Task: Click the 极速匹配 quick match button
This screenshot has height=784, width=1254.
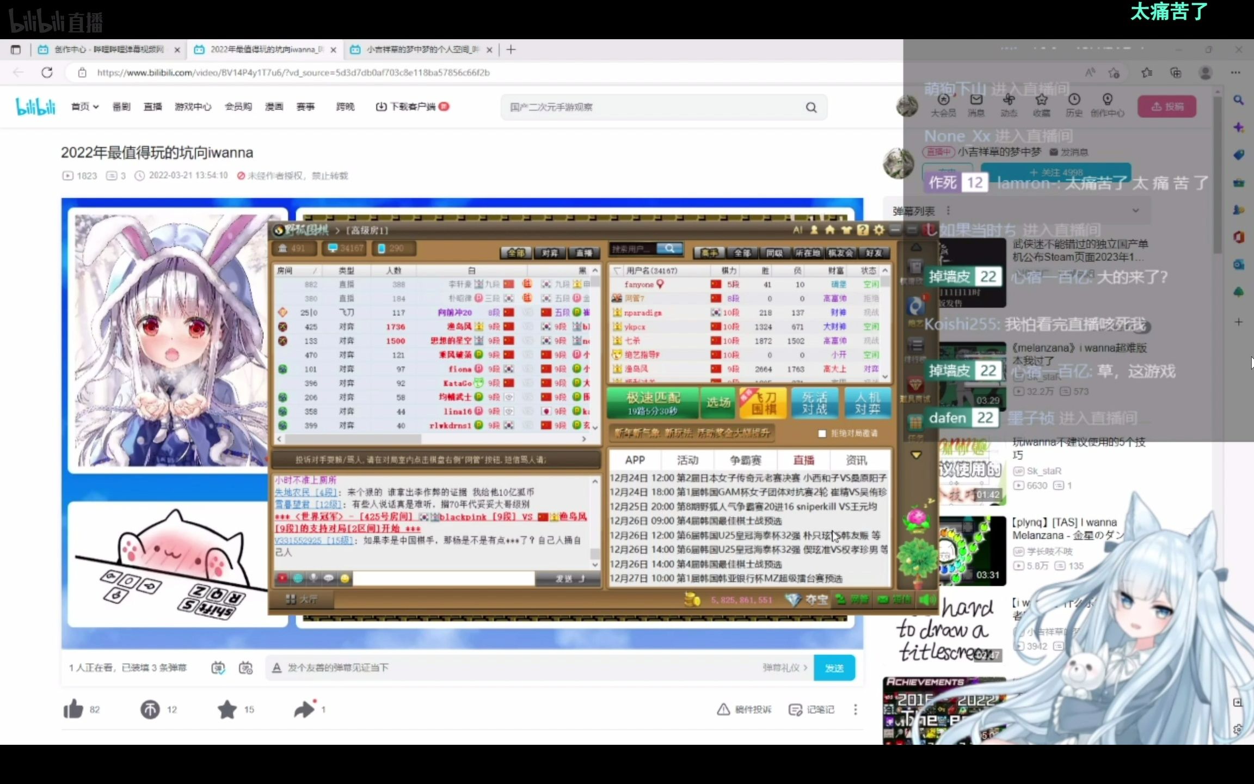Action: click(653, 403)
